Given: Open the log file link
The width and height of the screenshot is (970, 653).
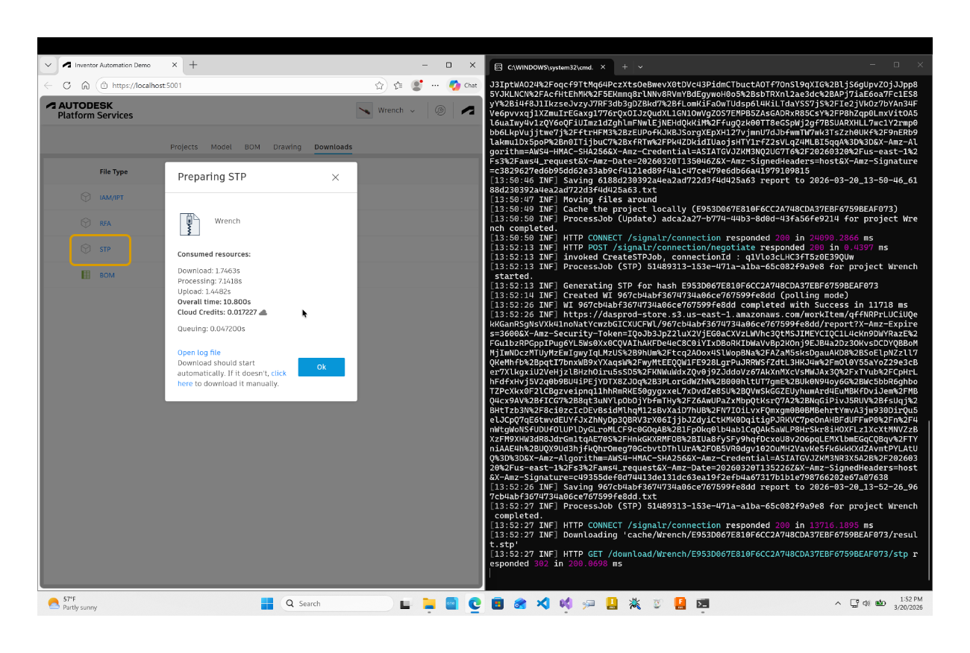Looking at the screenshot, I should tap(198, 353).
